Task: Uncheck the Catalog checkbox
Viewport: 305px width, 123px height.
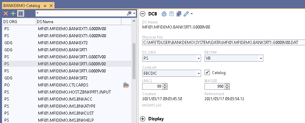Action: pyautogui.click(x=207, y=72)
